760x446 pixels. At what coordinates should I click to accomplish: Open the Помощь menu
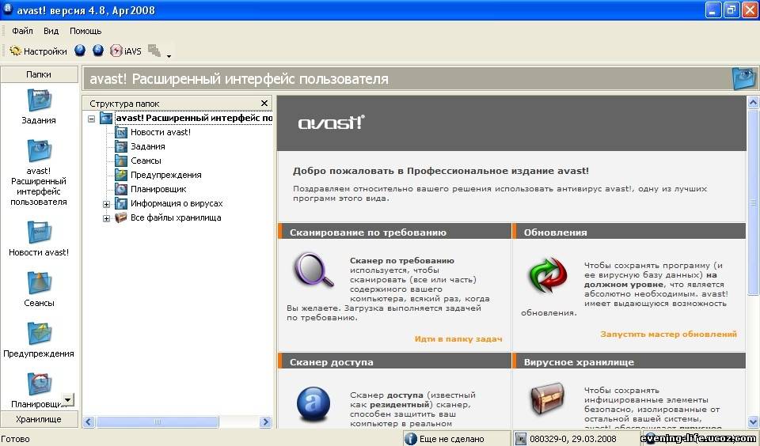85,31
